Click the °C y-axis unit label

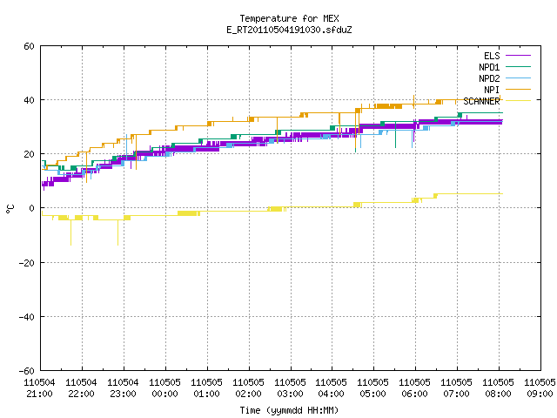[10, 209]
